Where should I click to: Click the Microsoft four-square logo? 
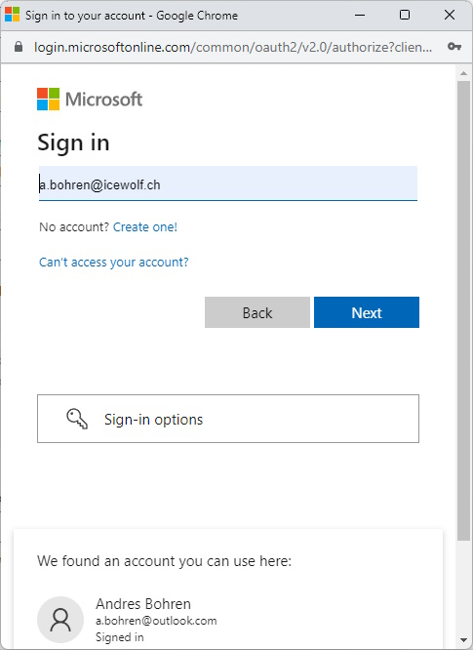tap(48, 100)
